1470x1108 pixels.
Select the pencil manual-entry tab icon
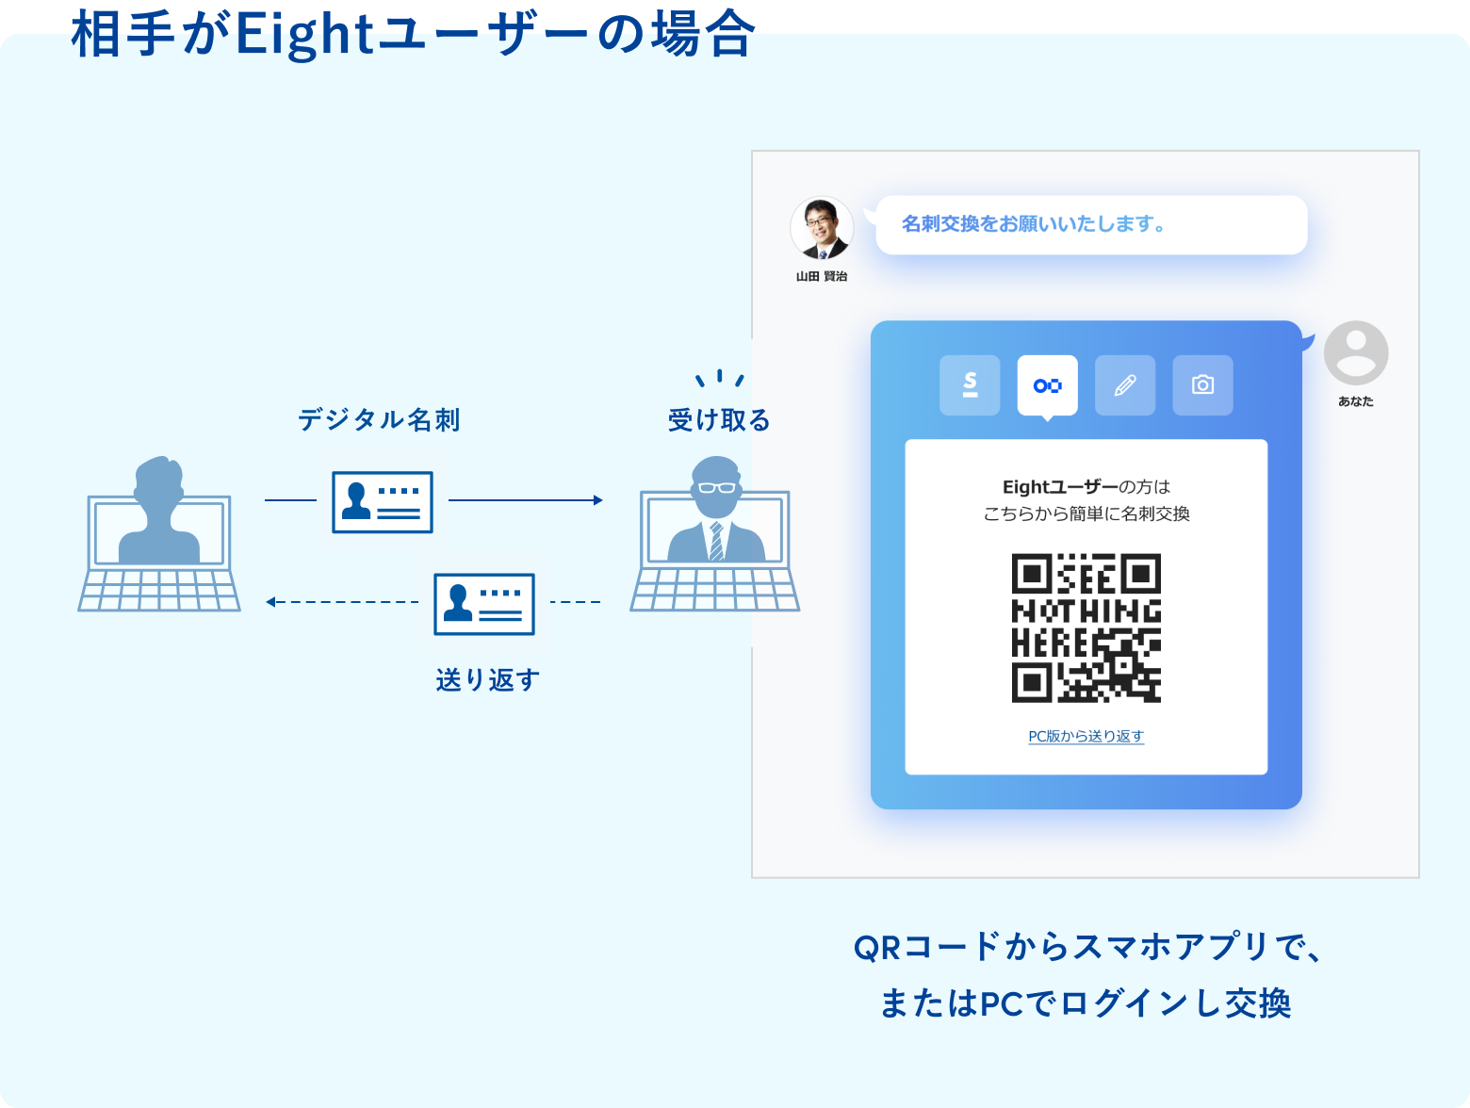pos(1125,384)
